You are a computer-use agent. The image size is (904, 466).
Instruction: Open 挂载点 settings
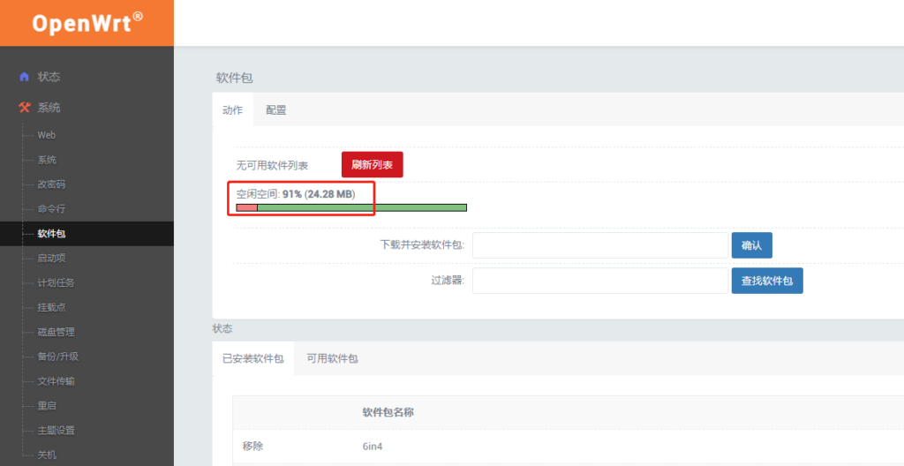coord(51,307)
